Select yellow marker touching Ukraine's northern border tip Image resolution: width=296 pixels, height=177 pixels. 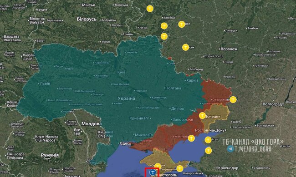[164, 36]
